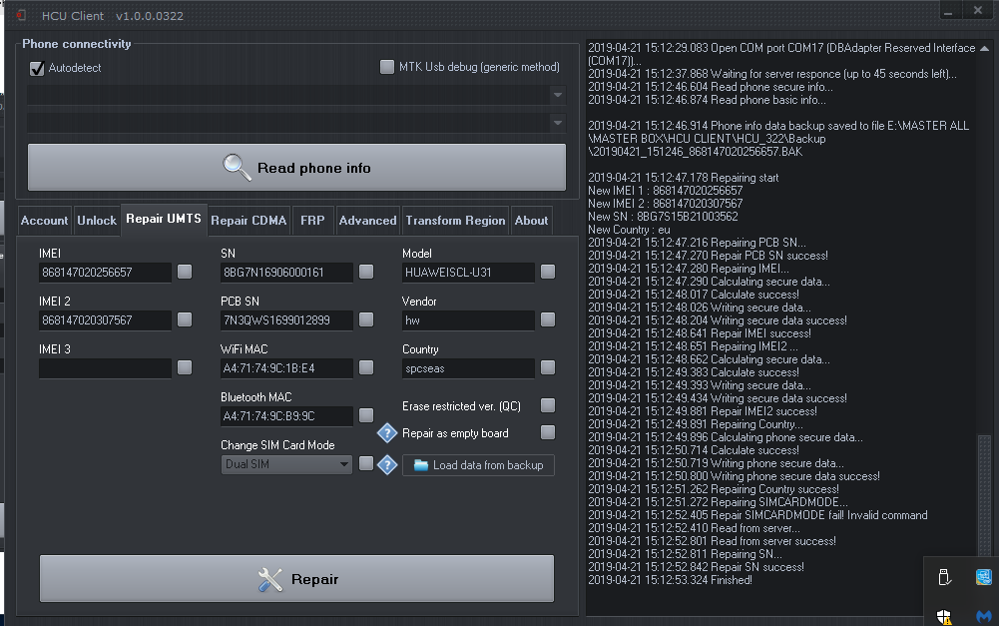999x626 pixels.
Task: Click the SN input field
Action: click(286, 273)
